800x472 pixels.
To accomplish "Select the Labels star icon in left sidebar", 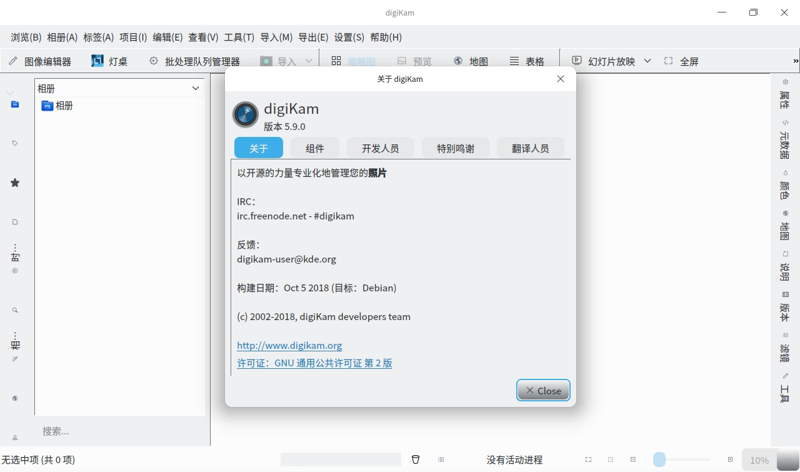I will pyautogui.click(x=15, y=183).
